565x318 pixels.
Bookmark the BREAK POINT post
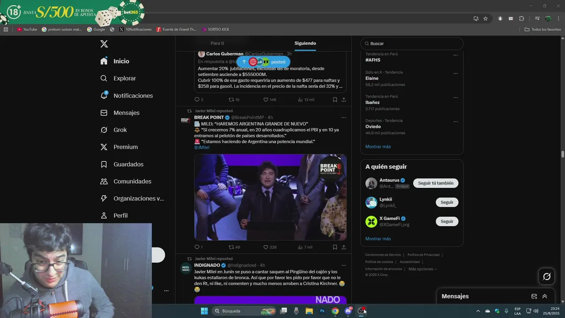[335, 247]
